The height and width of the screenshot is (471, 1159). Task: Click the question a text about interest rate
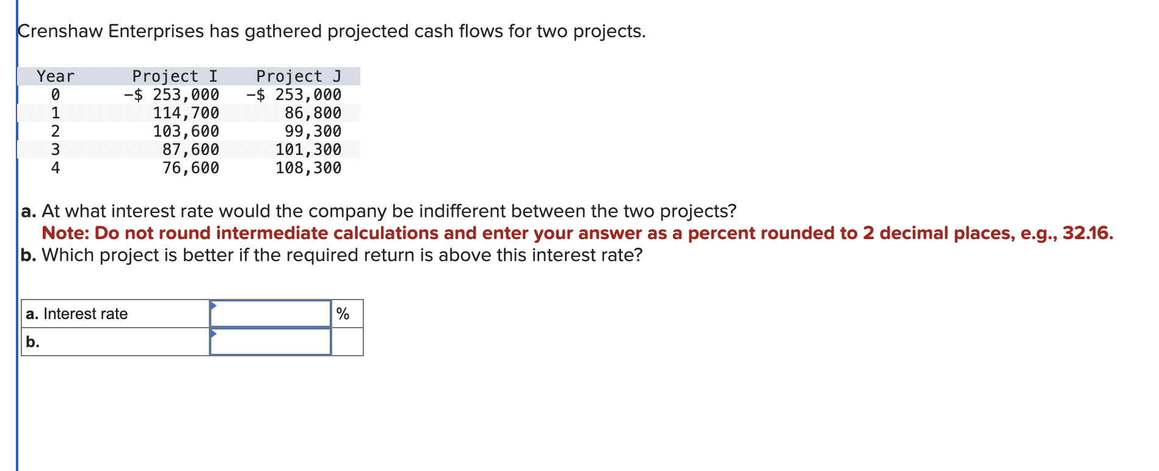pyautogui.click(x=379, y=211)
